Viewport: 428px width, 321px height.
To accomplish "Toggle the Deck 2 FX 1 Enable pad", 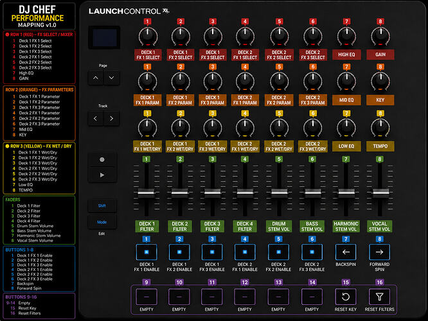I will tap(245, 252).
